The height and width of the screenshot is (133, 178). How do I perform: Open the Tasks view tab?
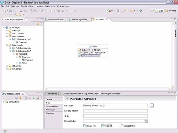(66, 94)
